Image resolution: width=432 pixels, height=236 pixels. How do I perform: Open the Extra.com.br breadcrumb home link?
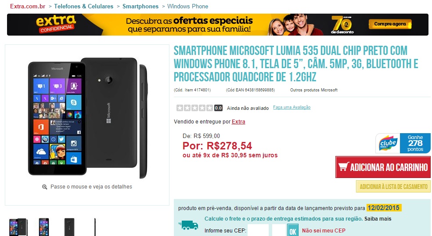tap(28, 6)
